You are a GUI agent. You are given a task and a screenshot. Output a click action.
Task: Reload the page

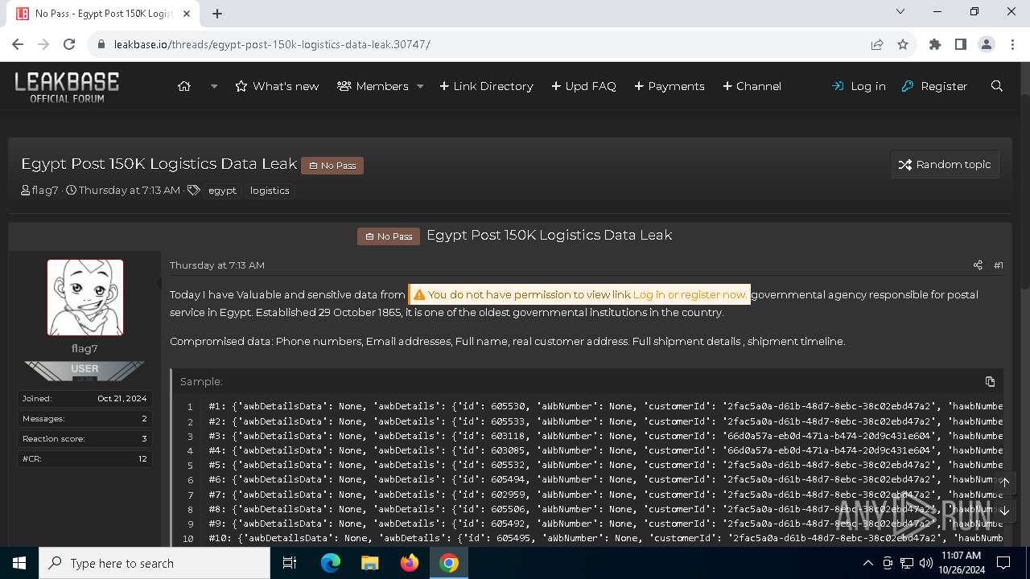(69, 44)
